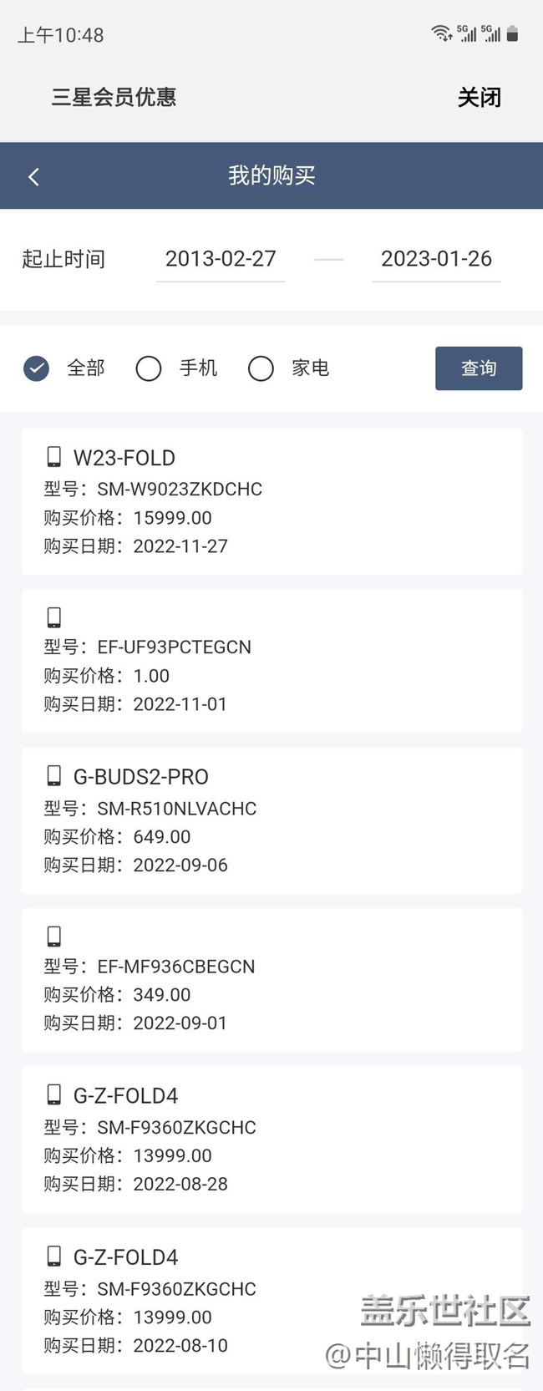Tap the back arrow in 我的购买 header
The height and width of the screenshot is (1391, 543).
(x=33, y=176)
